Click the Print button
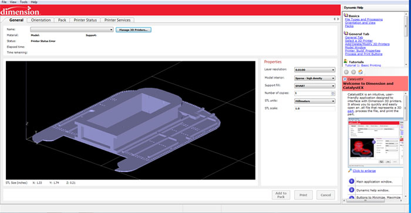This screenshot has height=213, width=411. point(304,195)
